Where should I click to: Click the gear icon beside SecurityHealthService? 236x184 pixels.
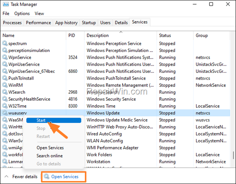tap(5, 99)
